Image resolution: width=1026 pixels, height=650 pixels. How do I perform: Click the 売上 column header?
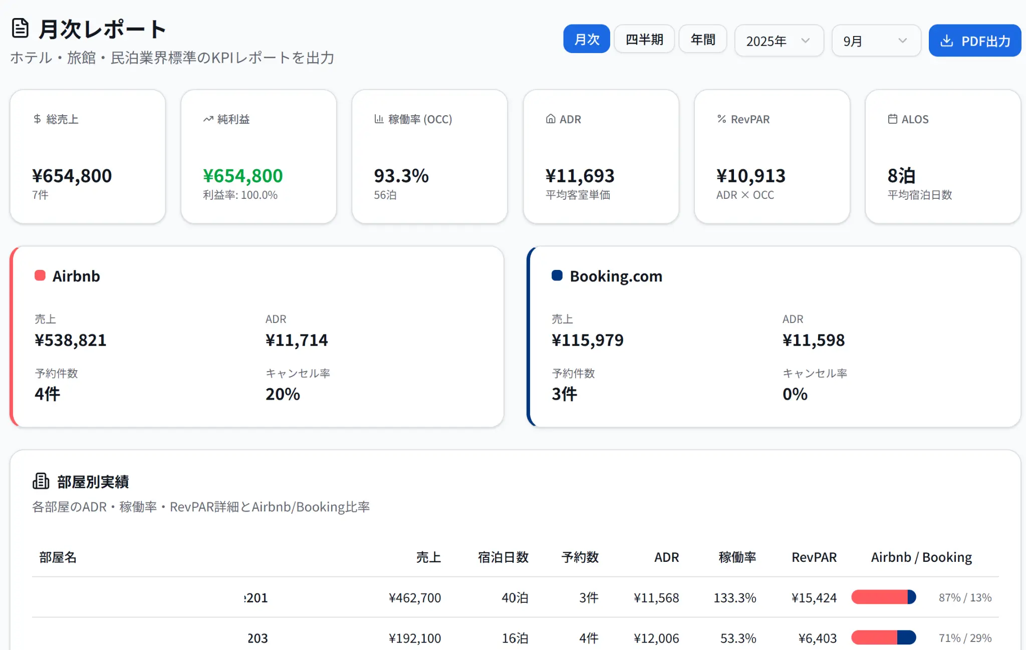(x=428, y=557)
